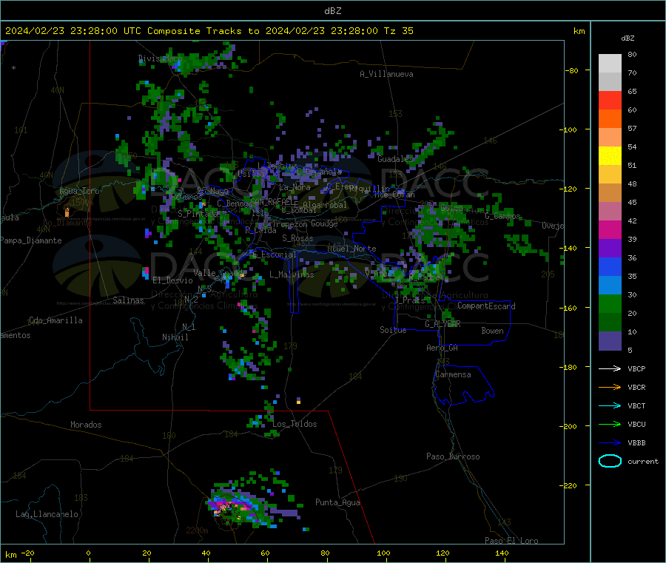This screenshot has height=563, width=666.
Task: Click the -220 km right axis label
Action: (x=569, y=486)
